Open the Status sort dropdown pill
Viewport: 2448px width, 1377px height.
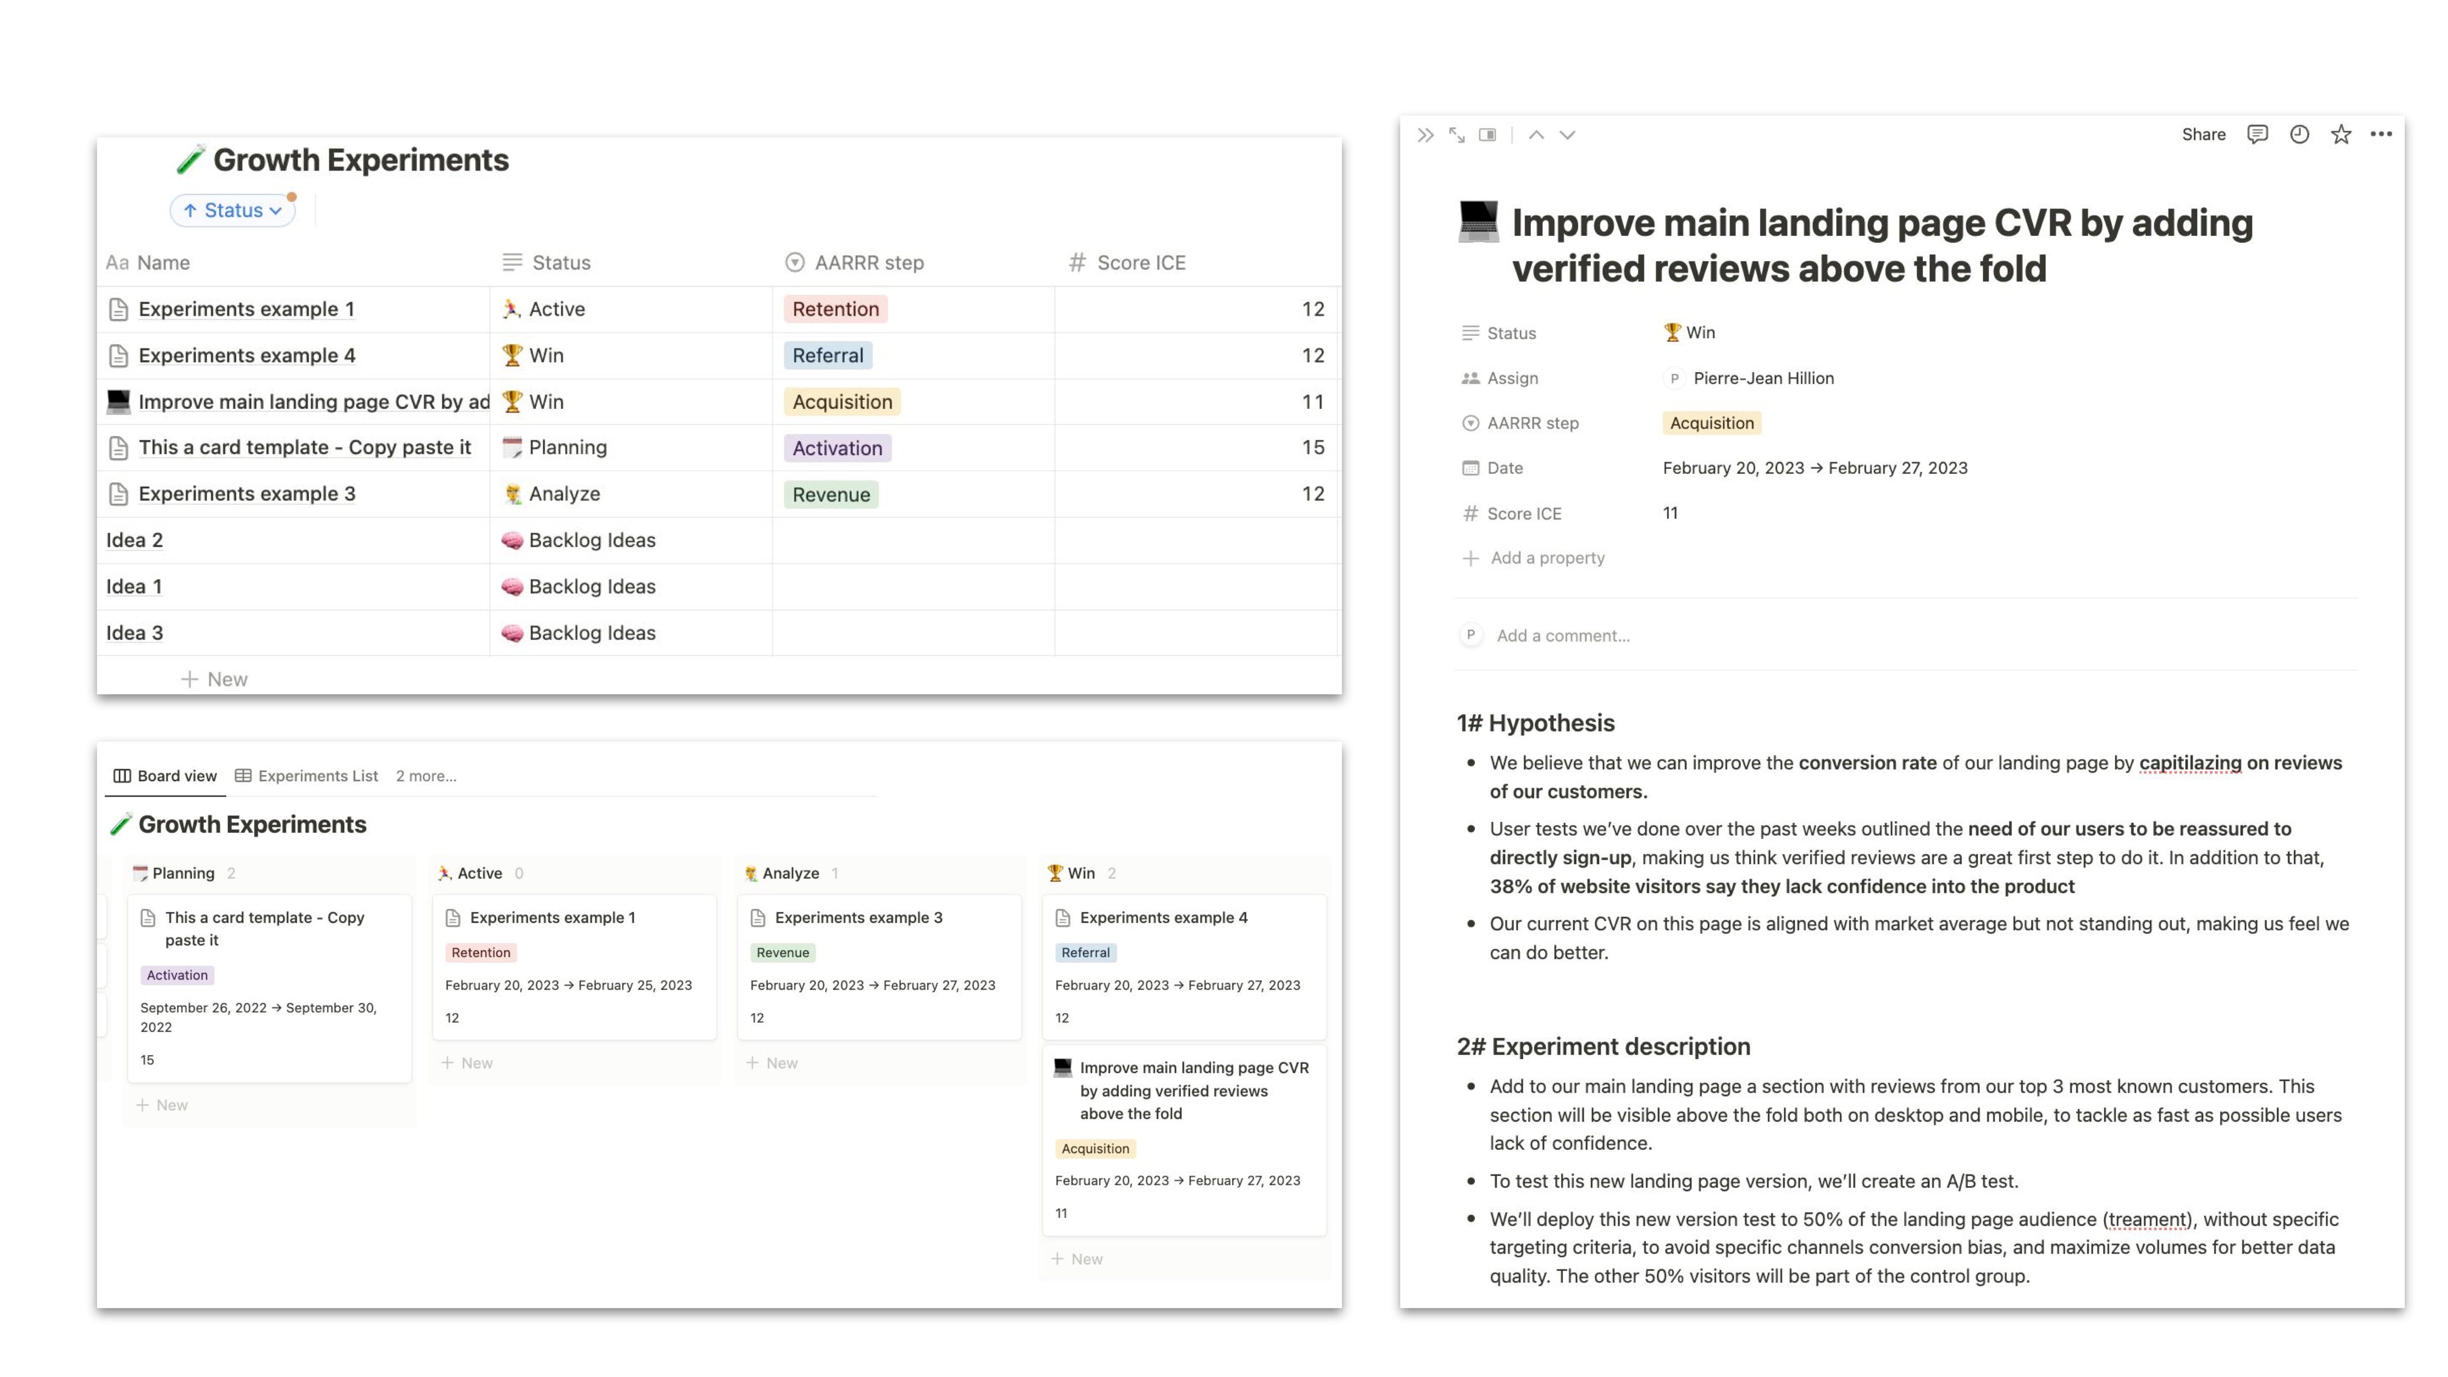point(233,210)
